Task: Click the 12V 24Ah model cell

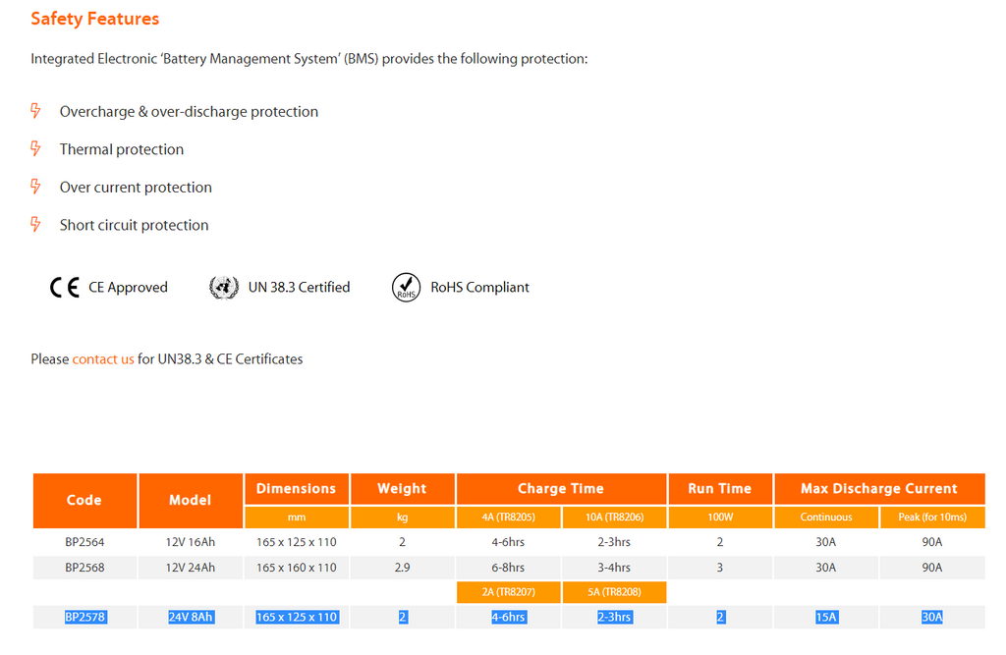Action: point(190,568)
